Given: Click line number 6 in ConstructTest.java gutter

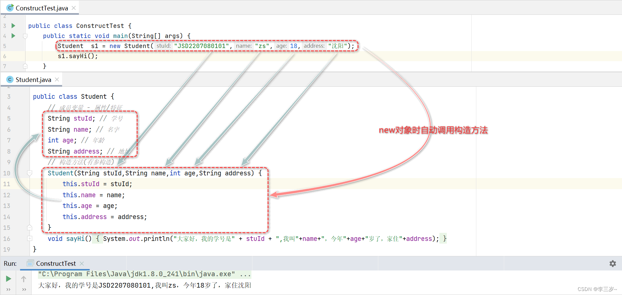Looking at the screenshot, I should pyautogui.click(x=5, y=56).
